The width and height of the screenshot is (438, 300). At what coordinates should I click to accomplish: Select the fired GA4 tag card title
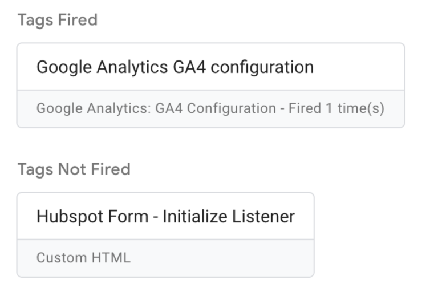175,67
